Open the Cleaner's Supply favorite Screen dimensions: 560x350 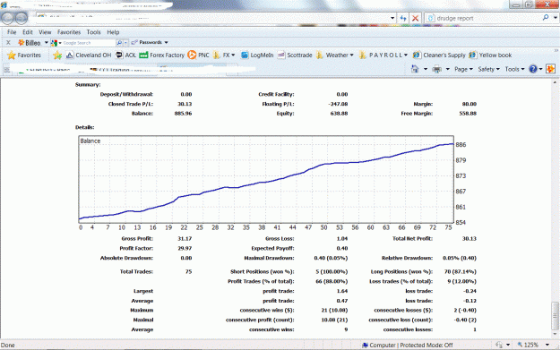(x=439, y=55)
